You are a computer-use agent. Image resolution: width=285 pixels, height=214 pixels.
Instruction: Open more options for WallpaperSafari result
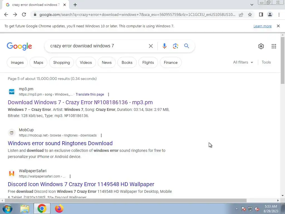point(70,176)
